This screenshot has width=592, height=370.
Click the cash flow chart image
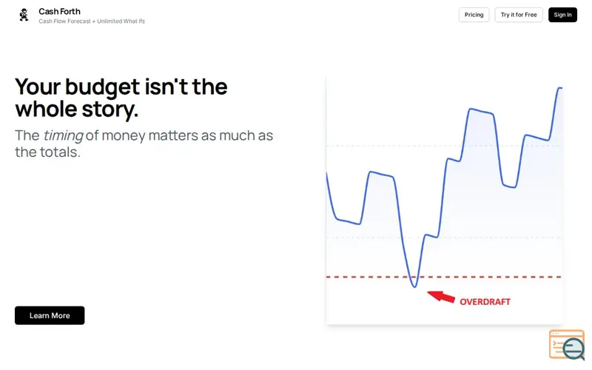(444, 201)
